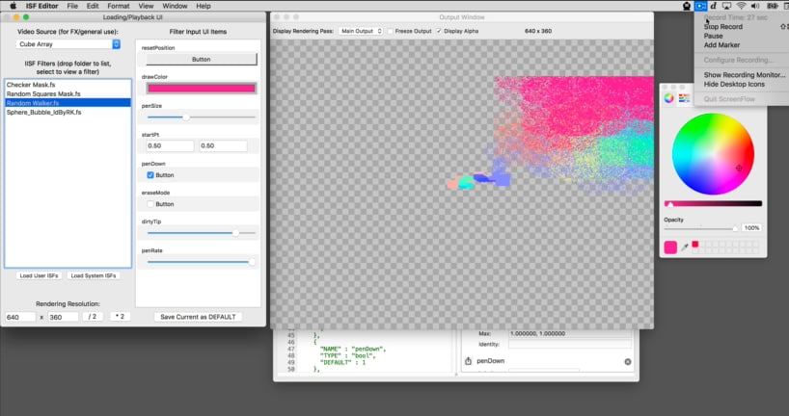Image resolution: width=789 pixels, height=416 pixels.
Task: Switch to the color palettes picker tab
Action: 684,98
